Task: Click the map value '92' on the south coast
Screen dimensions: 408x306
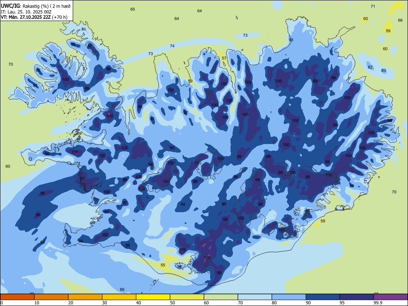Action: click(180, 266)
